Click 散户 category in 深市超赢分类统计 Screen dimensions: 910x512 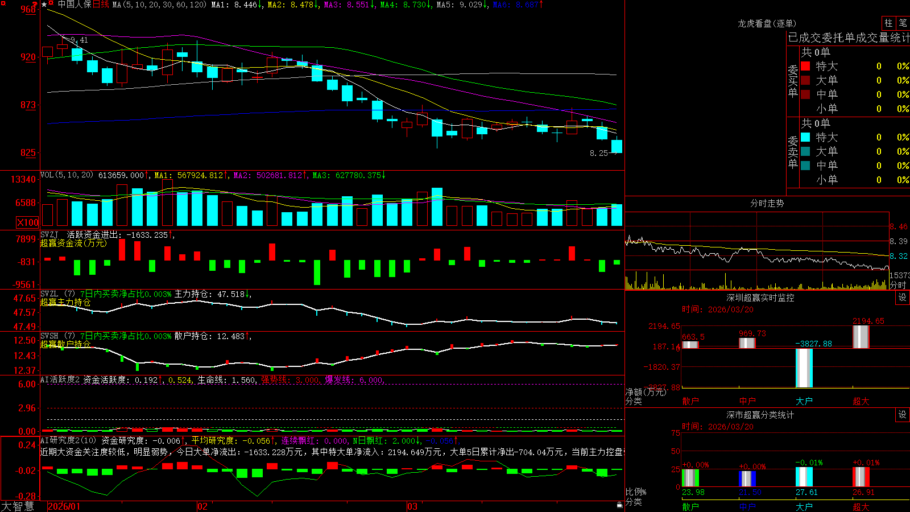[x=690, y=506]
